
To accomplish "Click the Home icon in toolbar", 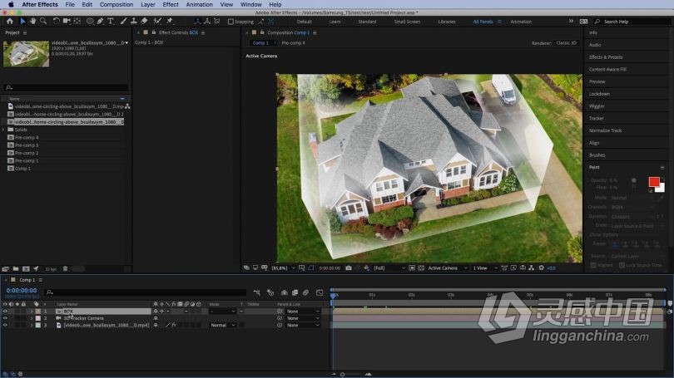I will coord(10,21).
